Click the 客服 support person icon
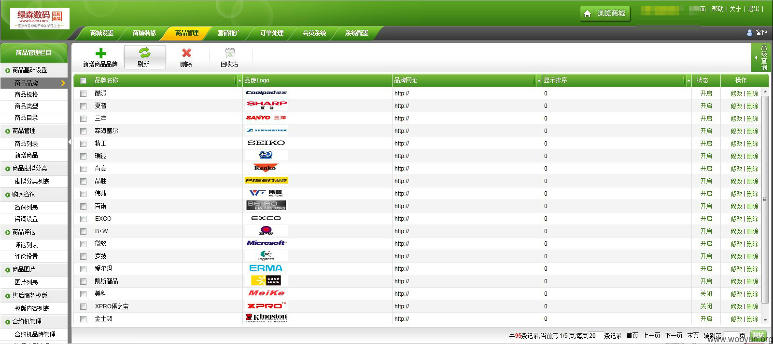 click(x=749, y=33)
